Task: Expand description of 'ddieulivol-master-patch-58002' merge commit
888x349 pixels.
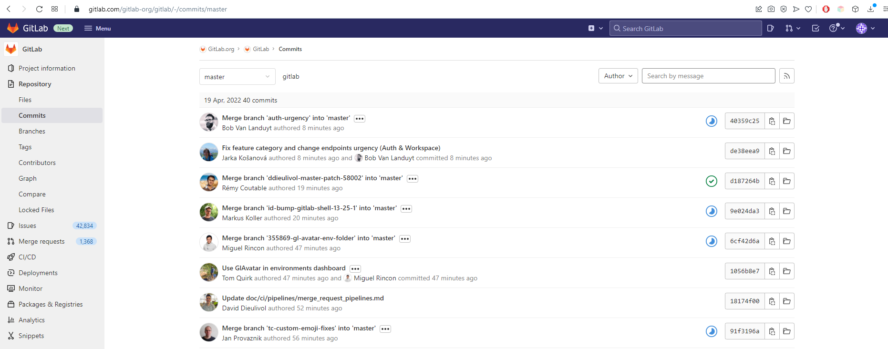Action: tap(413, 179)
